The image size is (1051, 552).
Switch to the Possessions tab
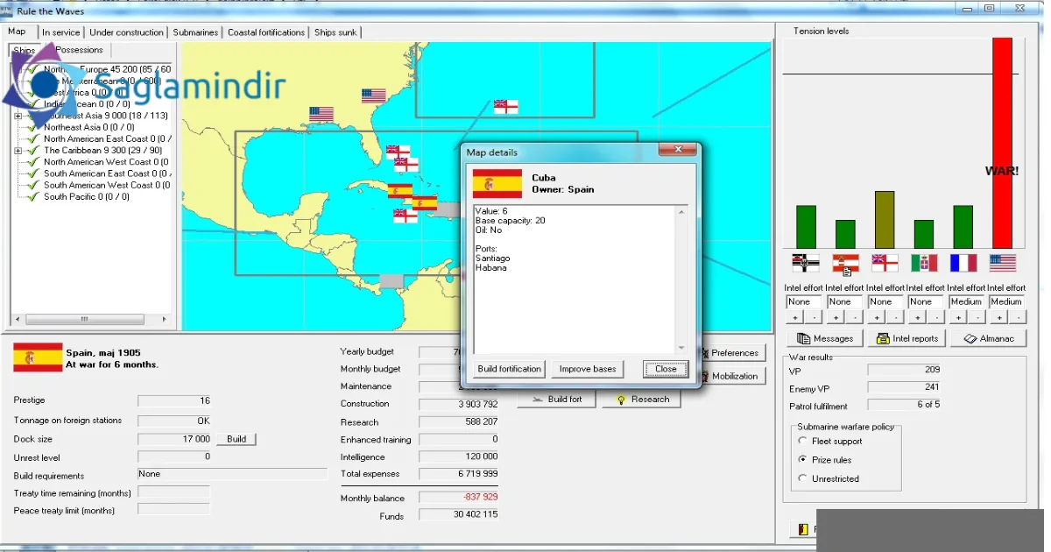80,50
